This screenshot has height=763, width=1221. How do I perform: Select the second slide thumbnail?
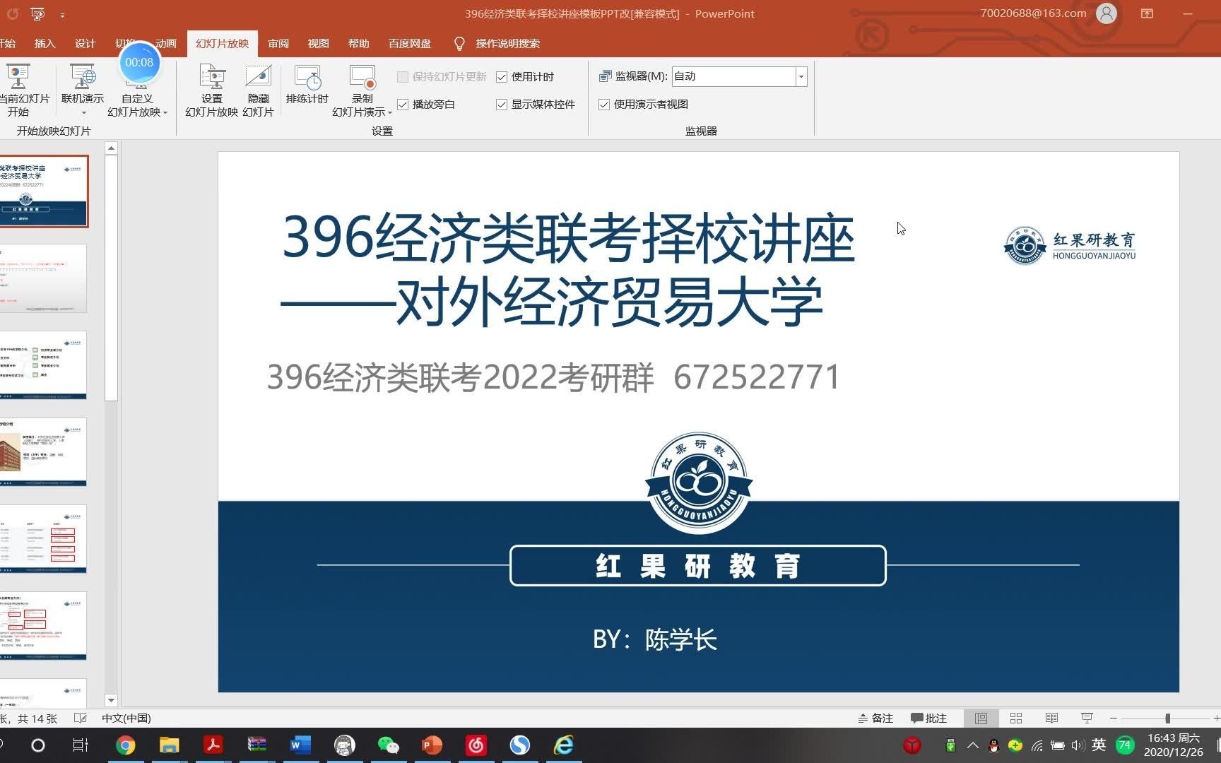click(43, 278)
